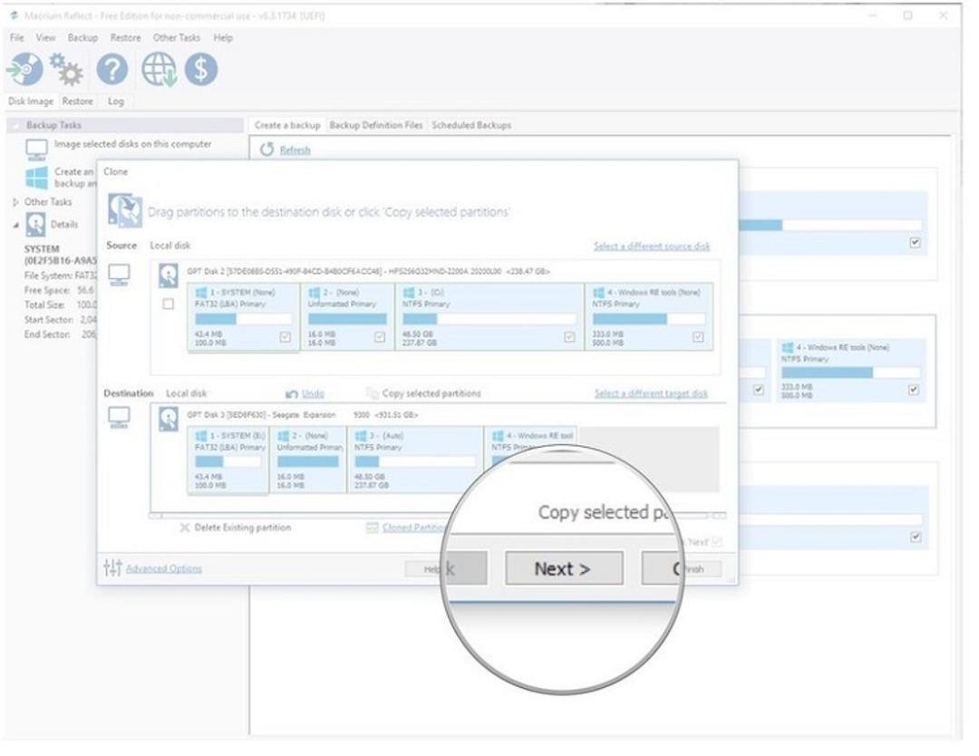Expand the Other Tasks tree item
The width and height of the screenshot is (979, 756).
click(15, 202)
